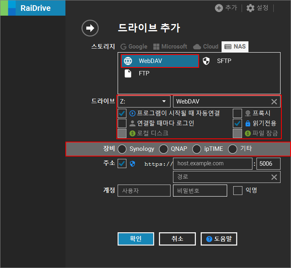
Task: Select the ipTIME device radio button
Action: tap(197, 149)
